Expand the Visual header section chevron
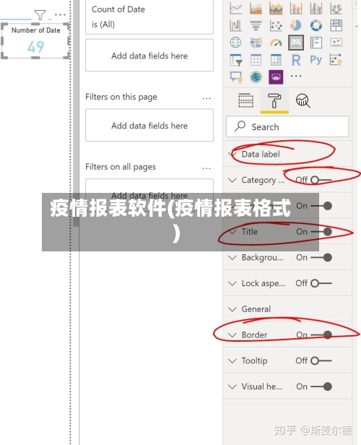Viewport: 361px width, 445px height. [x=232, y=386]
